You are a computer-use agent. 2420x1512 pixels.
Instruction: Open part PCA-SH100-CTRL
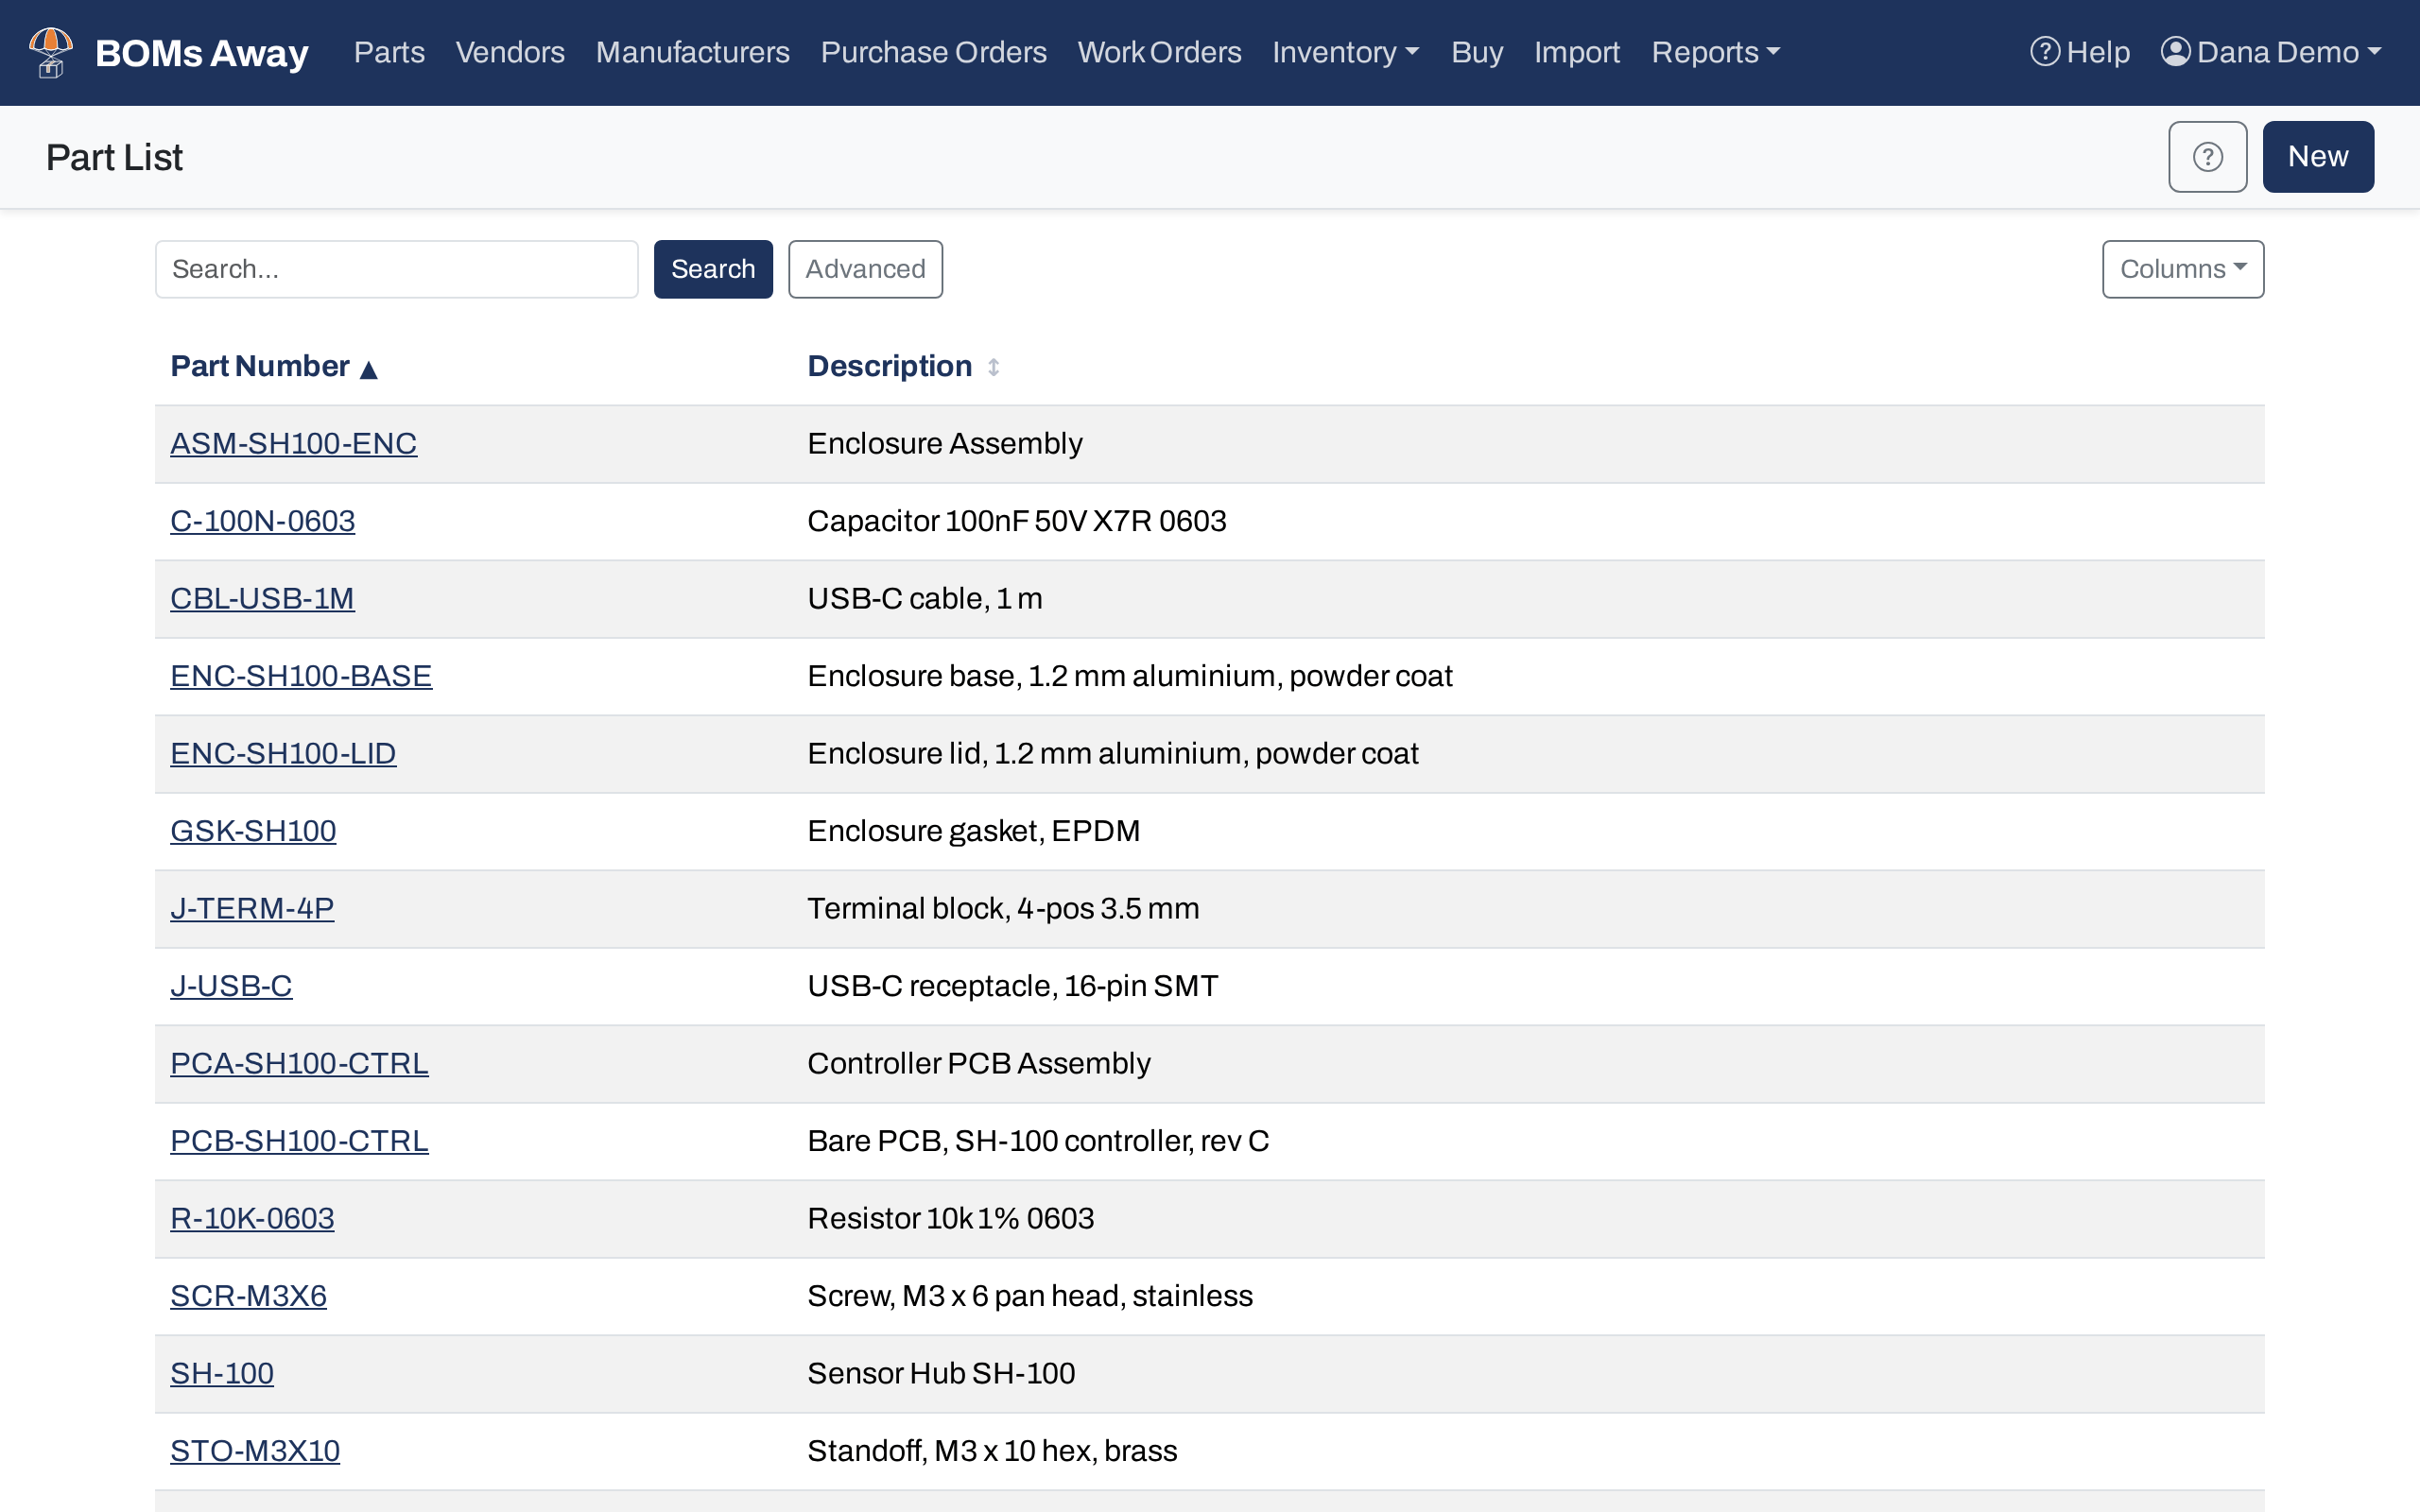pyautogui.click(x=299, y=1063)
